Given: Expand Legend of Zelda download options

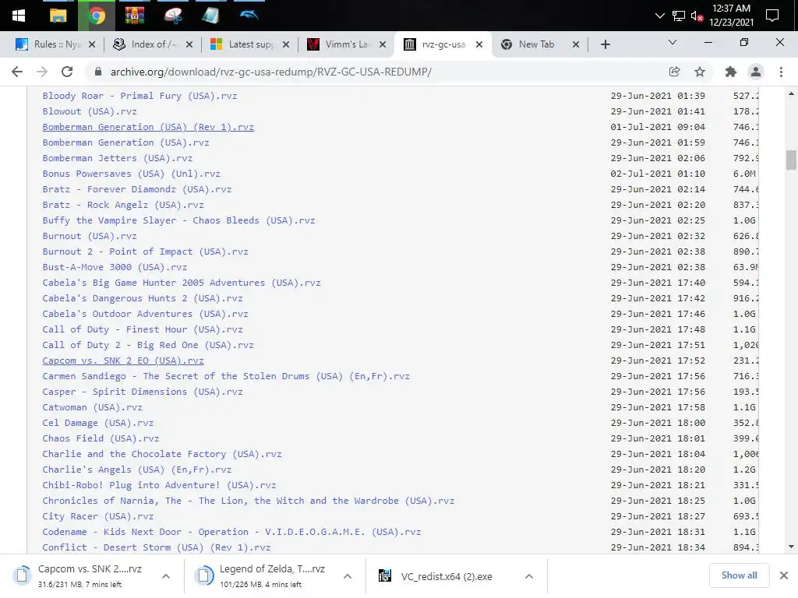Looking at the screenshot, I should (x=348, y=576).
